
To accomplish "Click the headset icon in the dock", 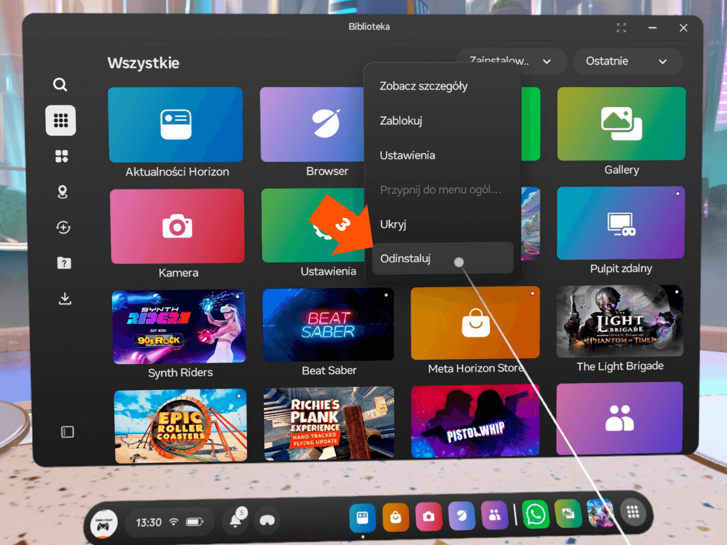I will 267,521.
